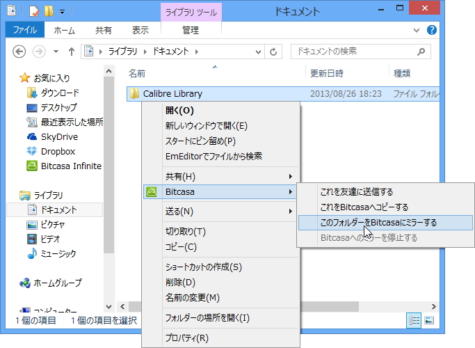Image resolution: width=475 pixels, height=348 pixels.
Task: Choose このフォルダーをBitcasaにミラーする
Action: click(x=385, y=223)
